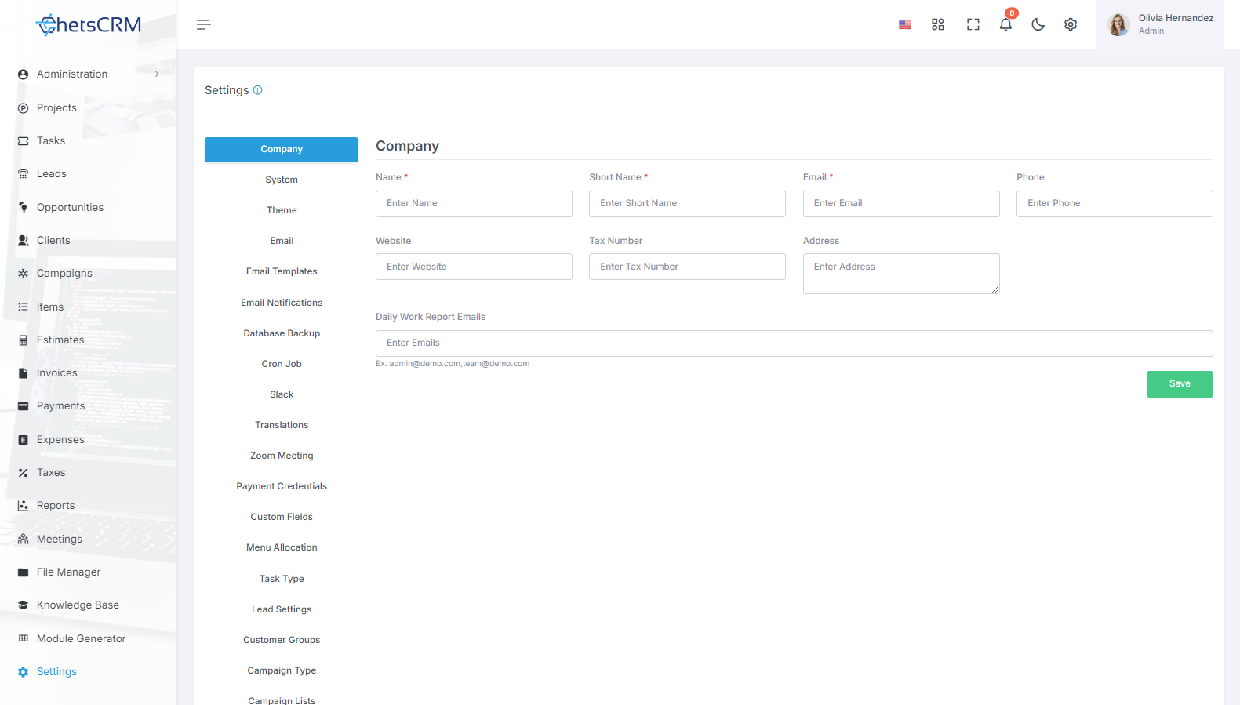Open the Customer Groups tab
1240x705 pixels.
tap(282, 641)
